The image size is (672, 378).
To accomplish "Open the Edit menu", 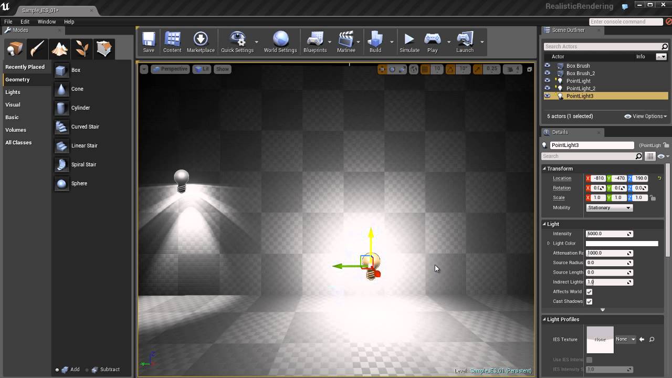I will pyautogui.click(x=25, y=22).
